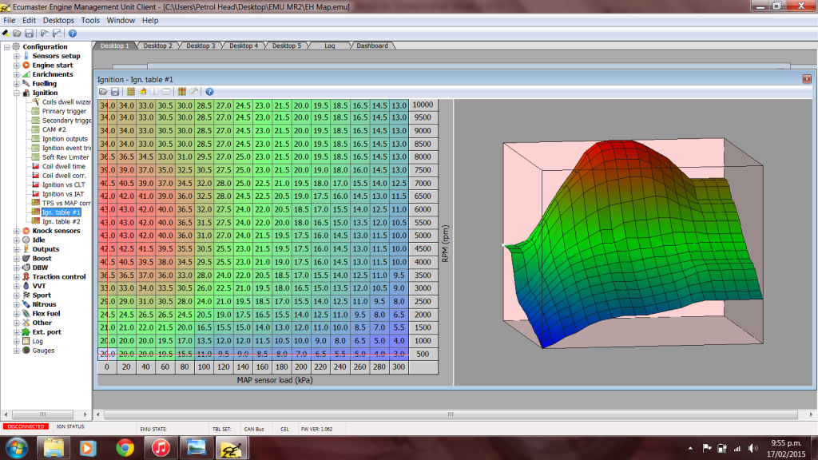Open iTunes from the taskbar

[161, 448]
